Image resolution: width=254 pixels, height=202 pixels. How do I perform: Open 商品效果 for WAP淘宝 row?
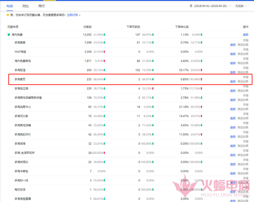tap(243, 54)
